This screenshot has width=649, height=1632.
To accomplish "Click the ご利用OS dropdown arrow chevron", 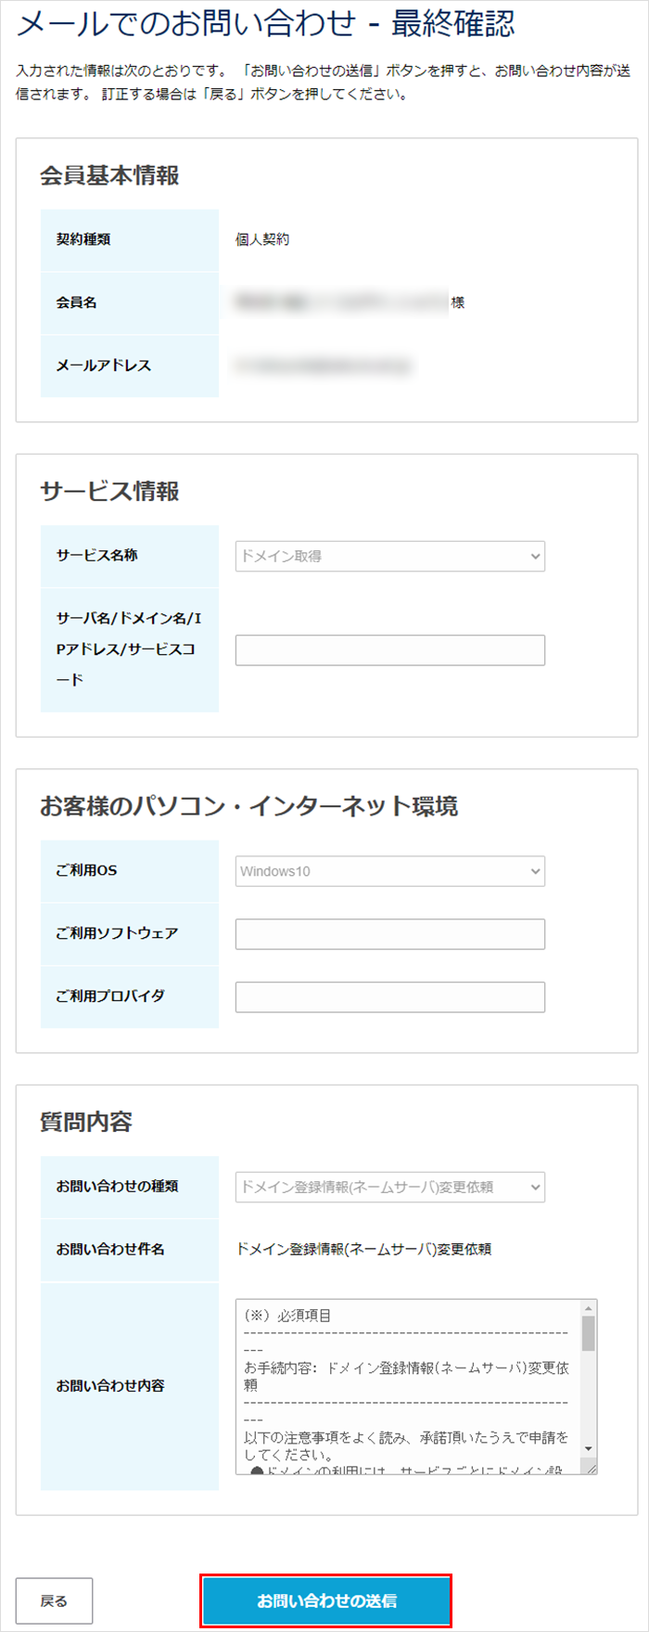I will [x=535, y=871].
